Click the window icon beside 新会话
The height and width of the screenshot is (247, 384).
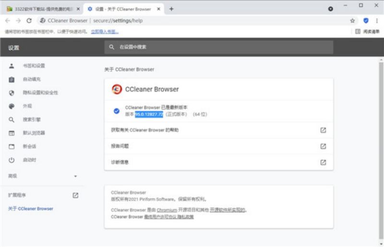(x=12, y=147)
